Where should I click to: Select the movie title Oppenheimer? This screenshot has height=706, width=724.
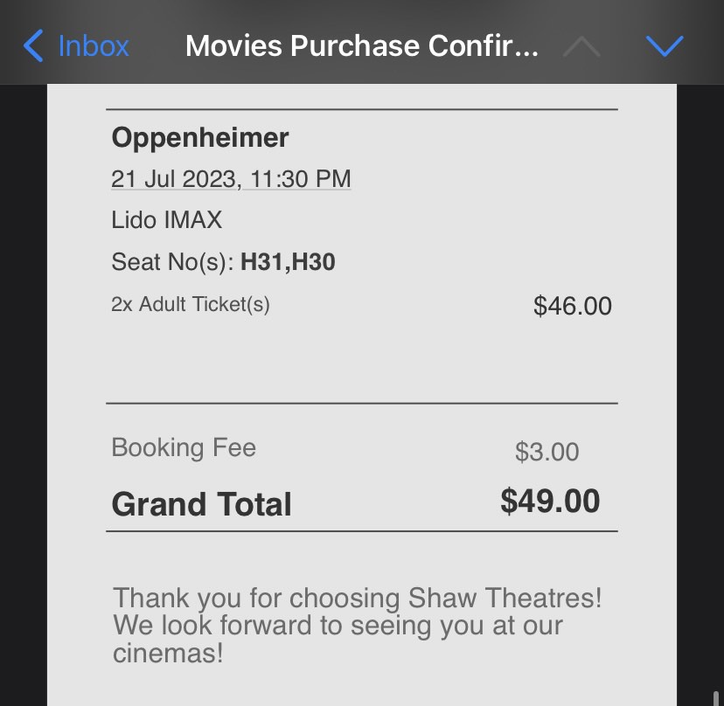pos(199,137)
